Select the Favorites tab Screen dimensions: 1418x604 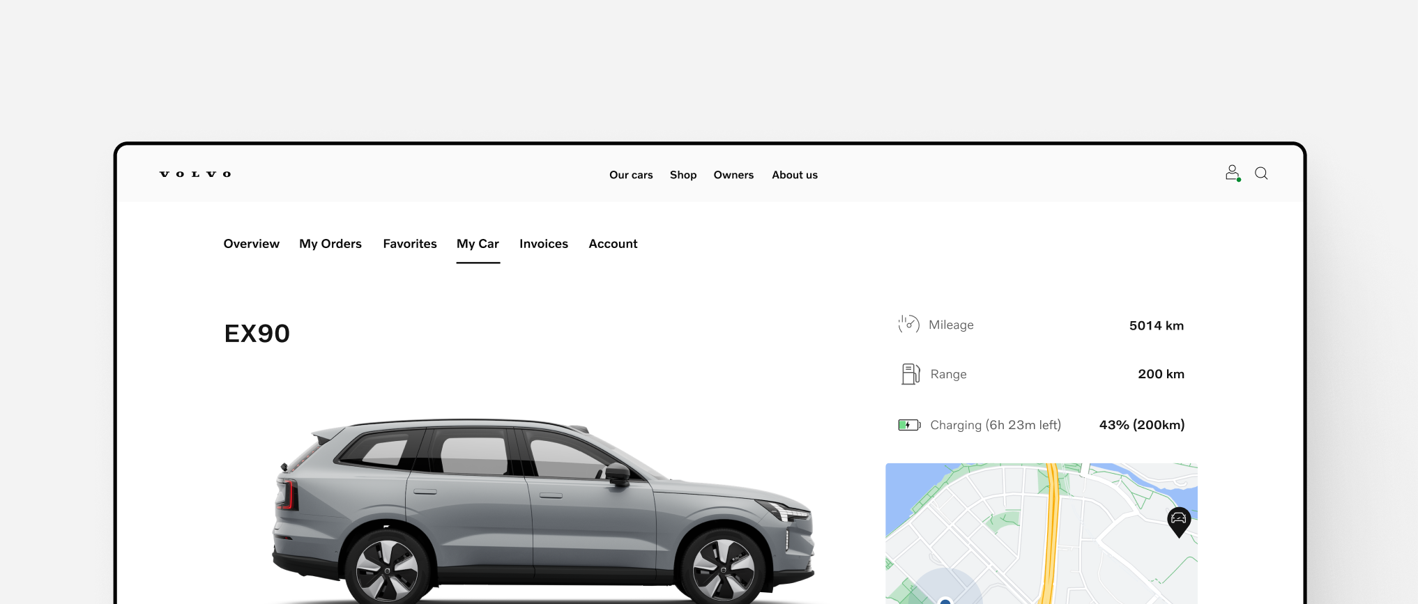(x=410, y=244)
